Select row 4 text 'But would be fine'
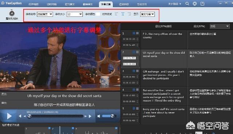233x134 pixels. (154, 90)
